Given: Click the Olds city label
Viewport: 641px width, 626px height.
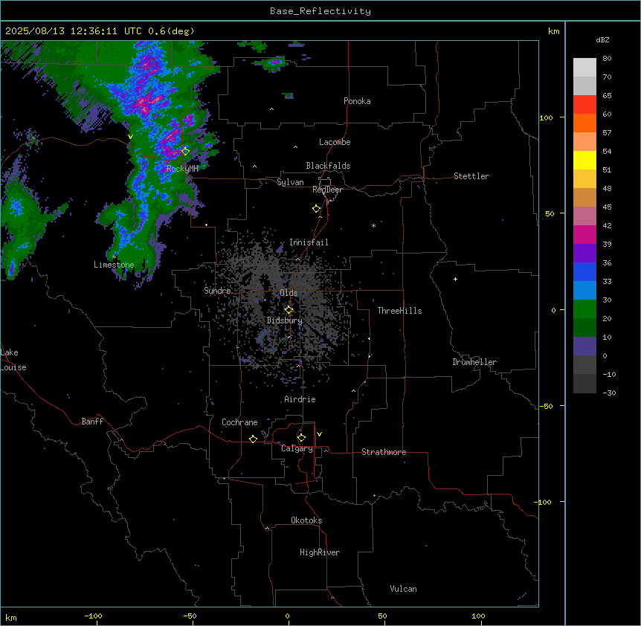Looking at the screenshot, I should tap(289, 293).
